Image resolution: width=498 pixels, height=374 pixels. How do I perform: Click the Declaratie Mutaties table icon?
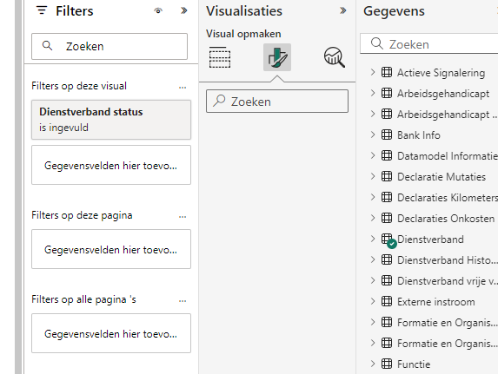click(387, 176)
